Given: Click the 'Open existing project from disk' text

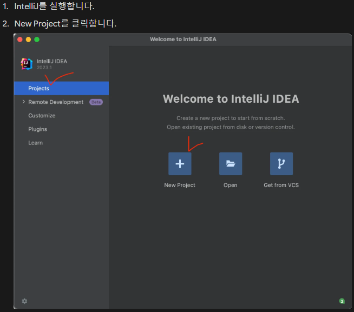Looking at the screenshot, I should [231, 127].
